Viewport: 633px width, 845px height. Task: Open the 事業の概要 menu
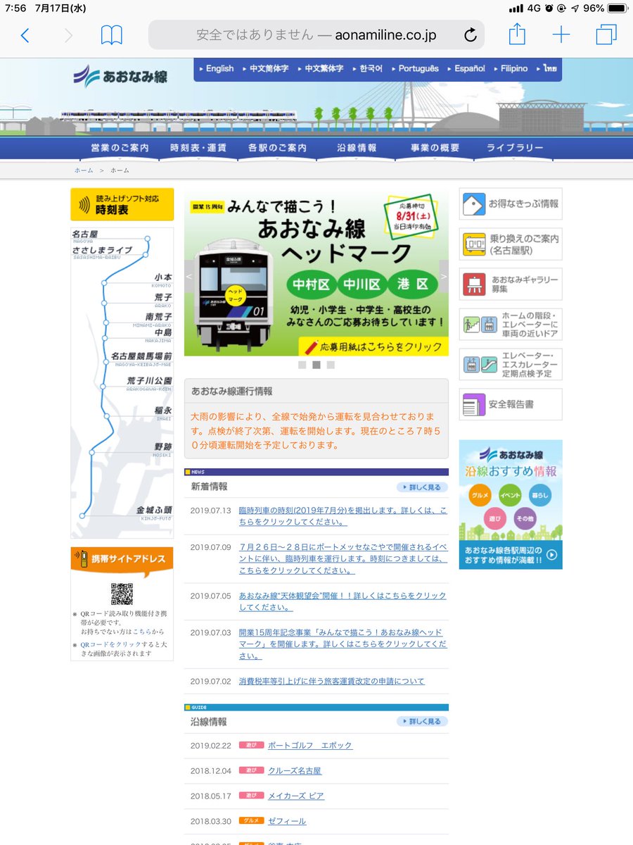(x=436, y=148)
